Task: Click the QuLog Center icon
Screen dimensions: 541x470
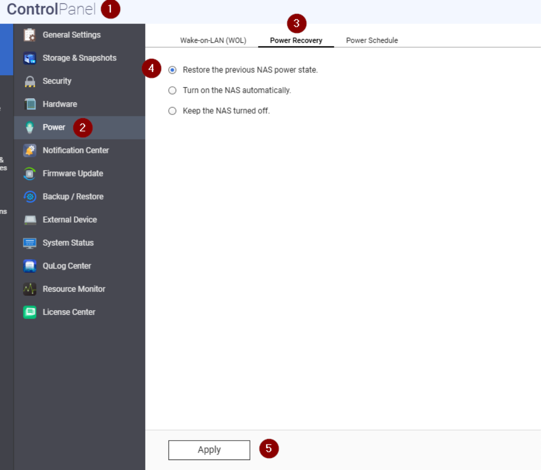Action: (x=30, y=266)
